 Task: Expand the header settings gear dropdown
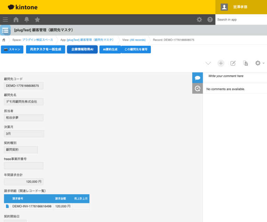click(199, 19)
